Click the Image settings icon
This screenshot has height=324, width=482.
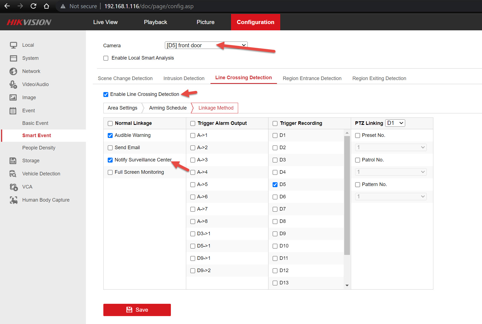pos(13,98)
